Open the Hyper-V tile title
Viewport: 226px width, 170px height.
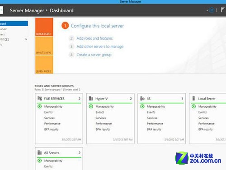[102, 99]
